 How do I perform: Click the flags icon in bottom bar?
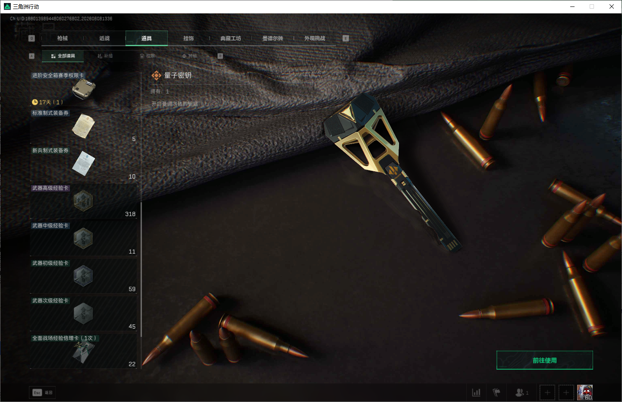(x=496, y=393)
